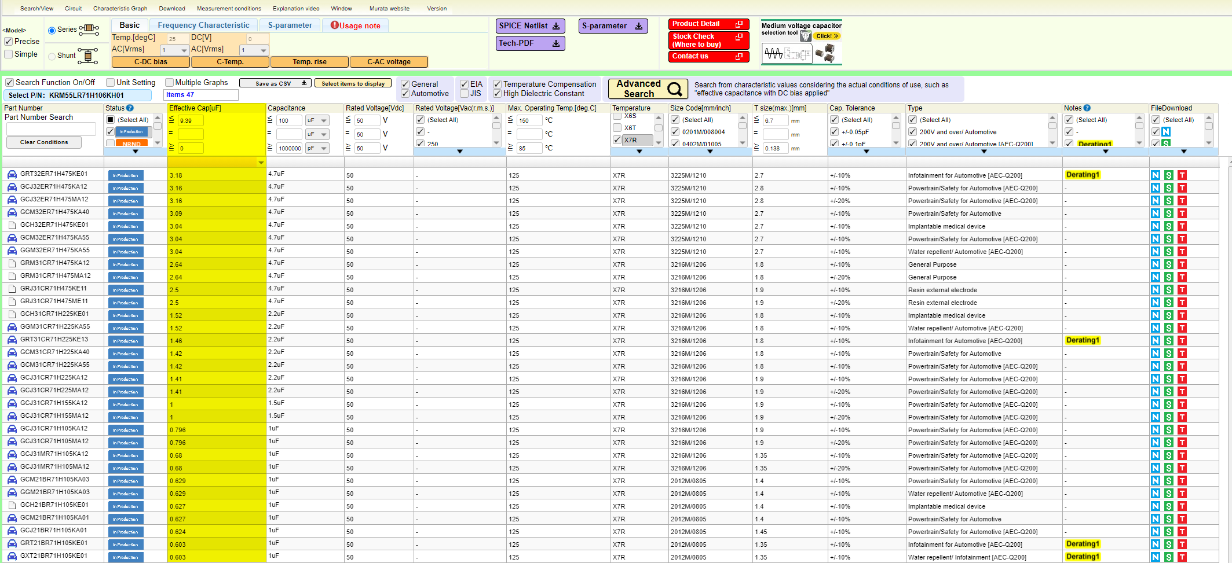Click Derating1 note for GRT32ER71H475KE01
Viewport: 1232px width, 563px height.
click(x=1083, y=175)
